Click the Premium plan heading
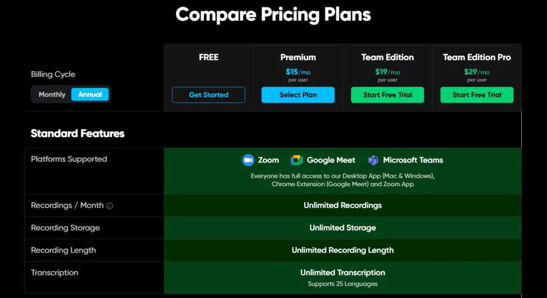This screenshot has width=547, height=298. pyautogui.click(x=298, y=57)
